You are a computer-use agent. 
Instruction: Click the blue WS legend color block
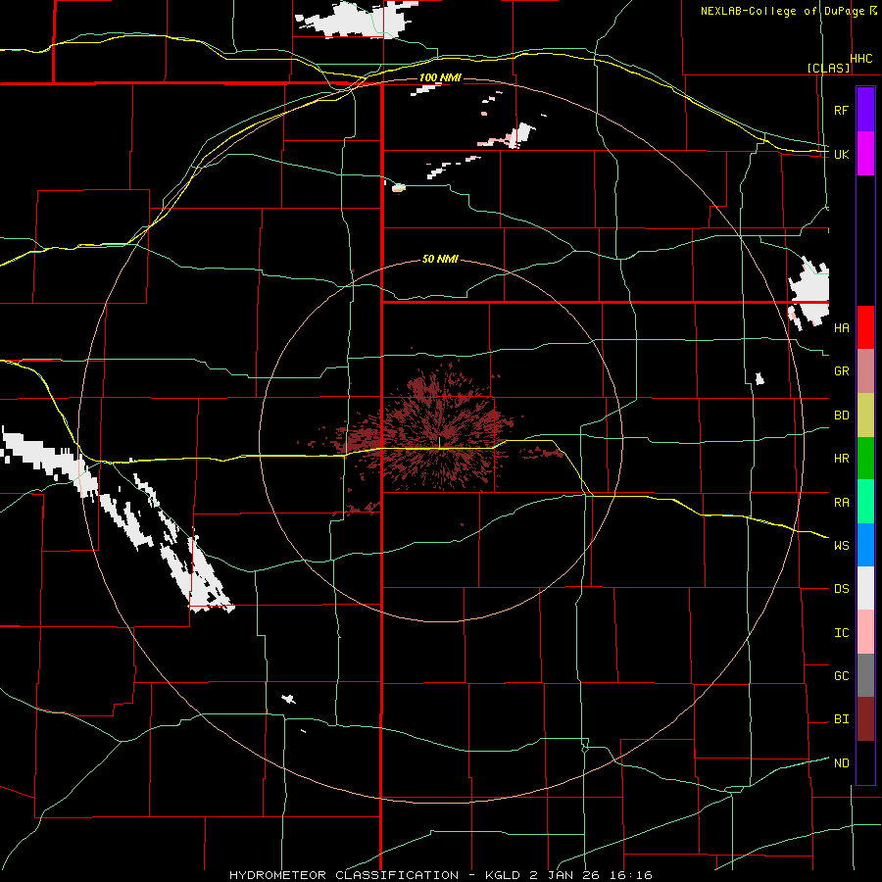(865, 545)
